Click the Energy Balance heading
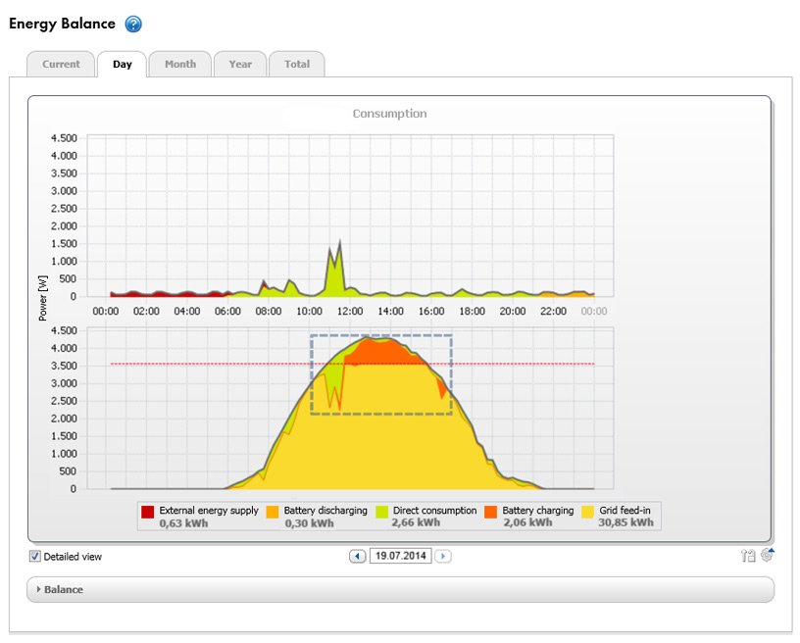This screenshot has height=643, width=800. (62, 24)
